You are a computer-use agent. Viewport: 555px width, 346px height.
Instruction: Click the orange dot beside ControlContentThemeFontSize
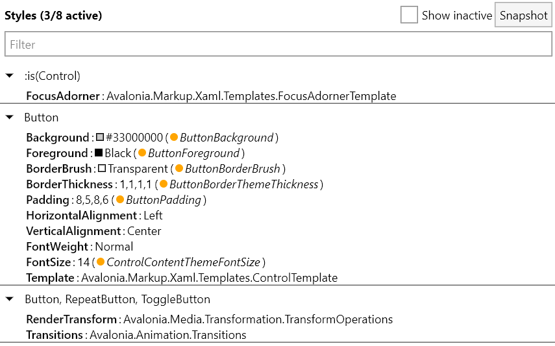pos(101,262)
